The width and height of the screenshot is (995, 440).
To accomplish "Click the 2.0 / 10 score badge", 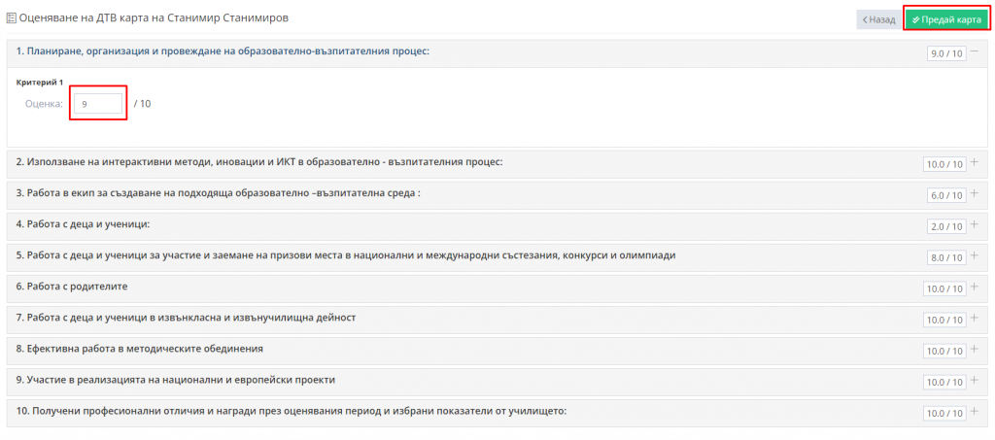I will click(946, 225).
